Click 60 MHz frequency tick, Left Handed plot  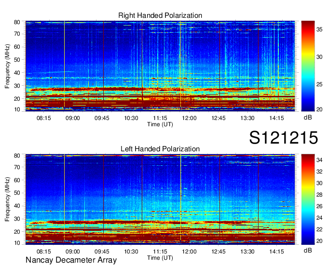coord(17,180)
